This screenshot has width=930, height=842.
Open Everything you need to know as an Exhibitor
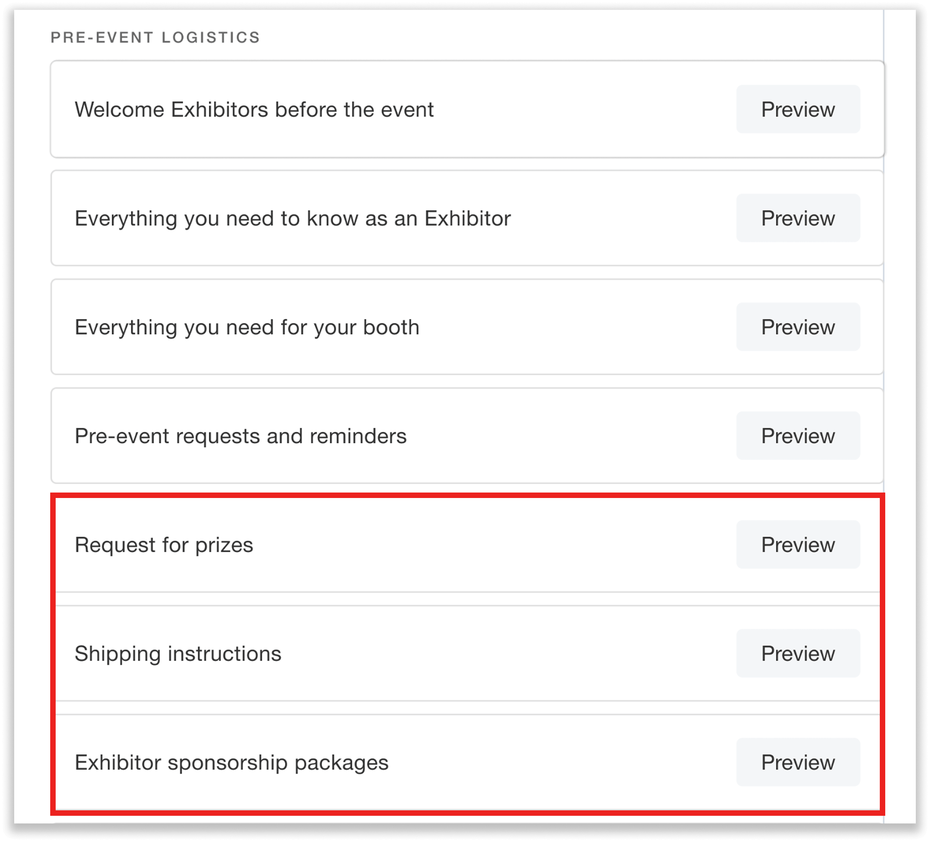click(x=293, y=218)
